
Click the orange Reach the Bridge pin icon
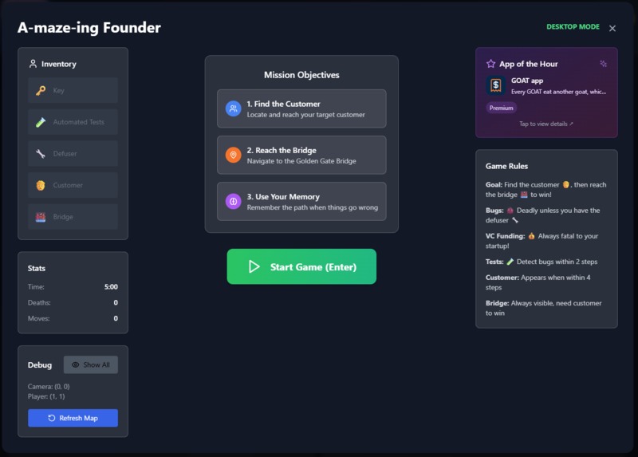click(x=233, y=155)
